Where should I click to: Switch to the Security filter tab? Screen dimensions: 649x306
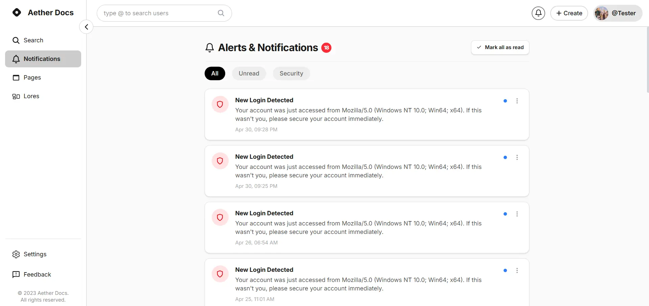(x=291, y=73)
